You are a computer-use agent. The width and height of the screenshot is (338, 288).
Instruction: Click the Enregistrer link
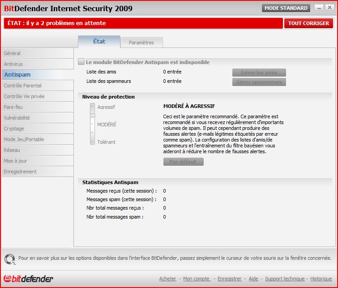230,279
